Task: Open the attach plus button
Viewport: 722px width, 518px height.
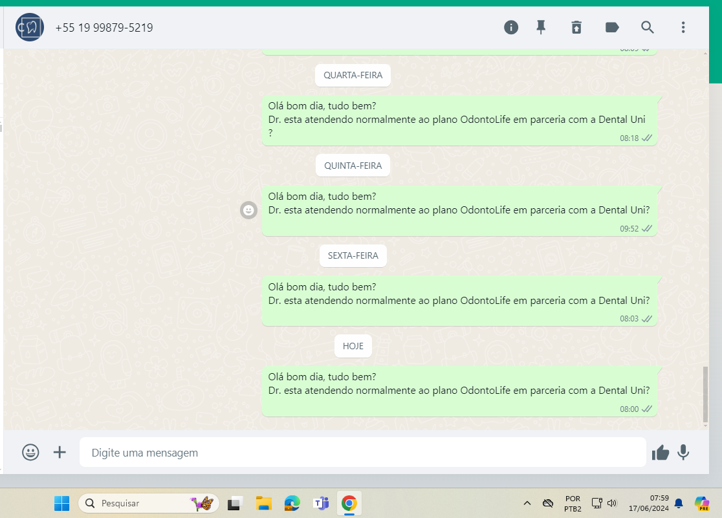Action: (60, 452)
